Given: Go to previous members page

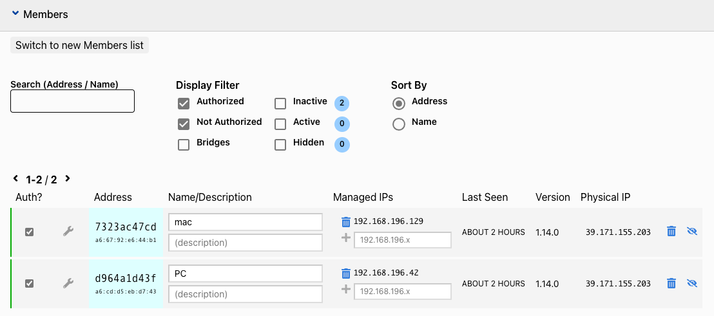Looking at the screenshot, I should coord(15,179).
